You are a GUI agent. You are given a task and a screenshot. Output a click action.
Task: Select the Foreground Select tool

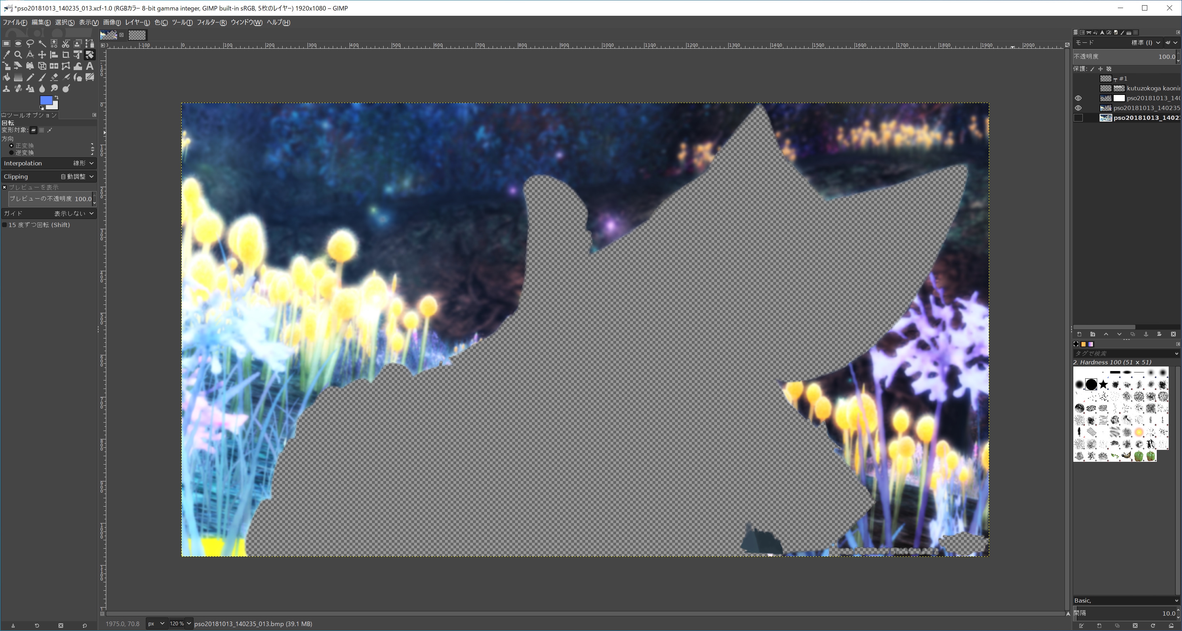point(78,43)
